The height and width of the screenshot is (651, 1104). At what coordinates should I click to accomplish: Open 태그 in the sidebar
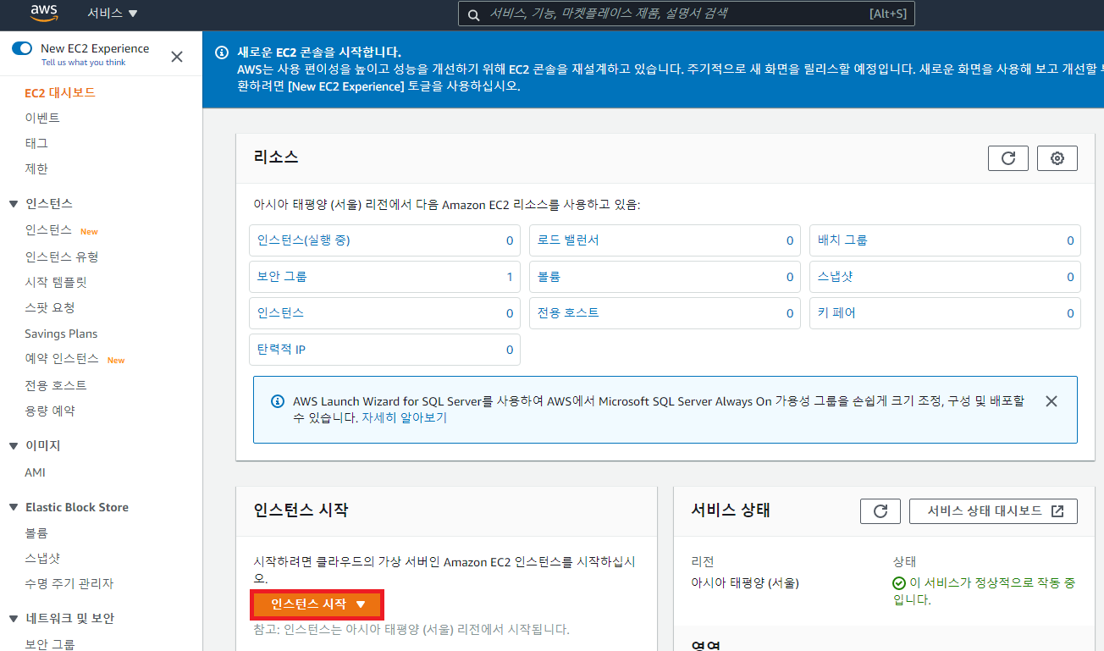[x=36, y=143]
